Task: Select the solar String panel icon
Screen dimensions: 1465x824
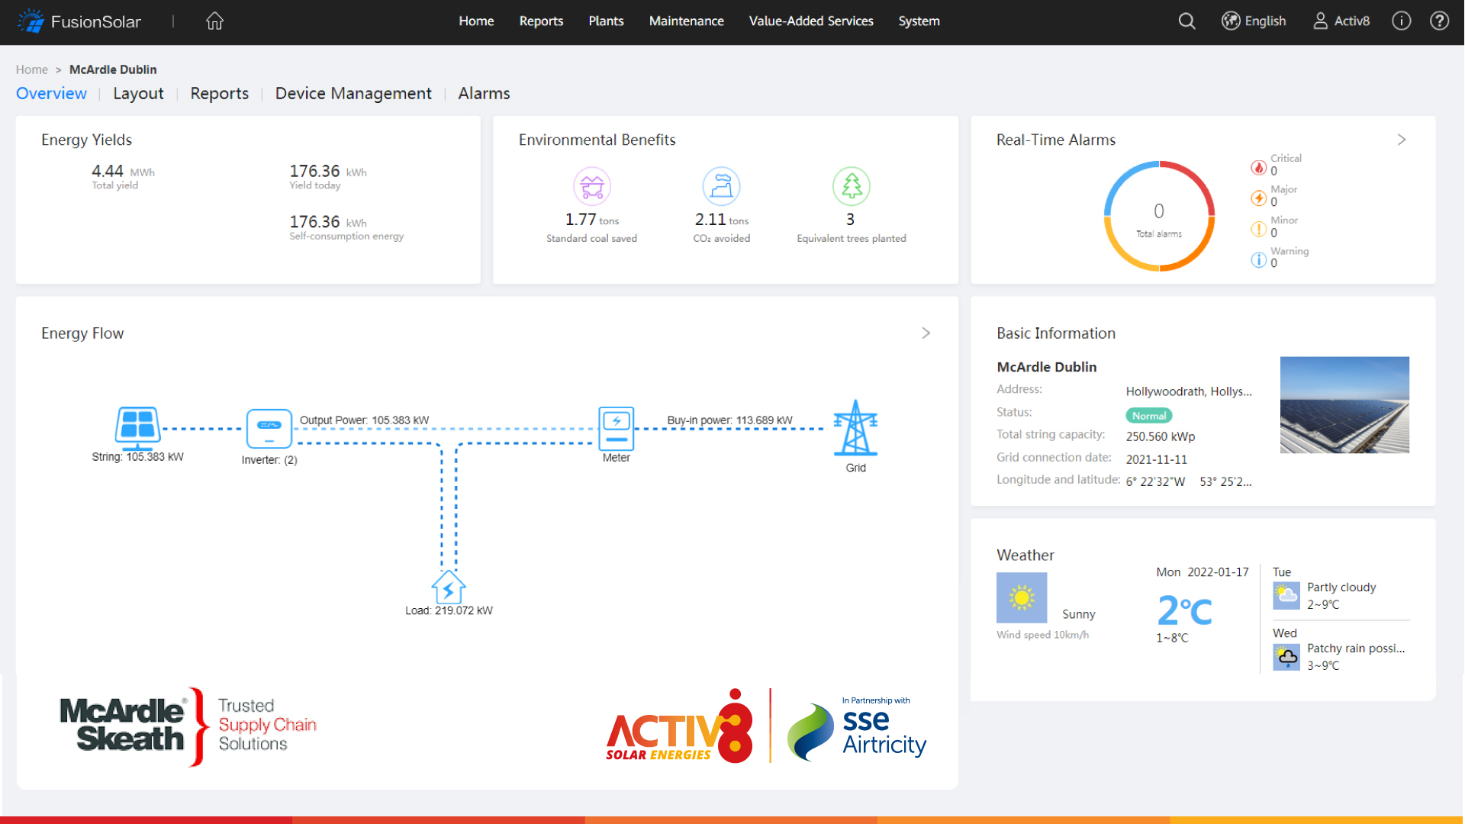Action: point(138,427)
